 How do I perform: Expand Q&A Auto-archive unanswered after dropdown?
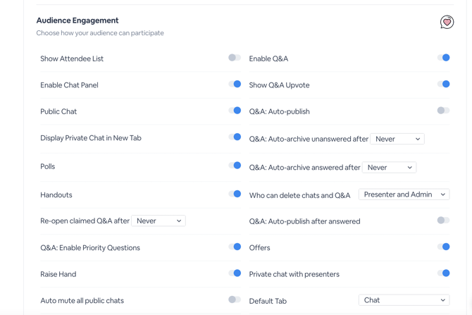pyautogui.click(x=397, y=139)
